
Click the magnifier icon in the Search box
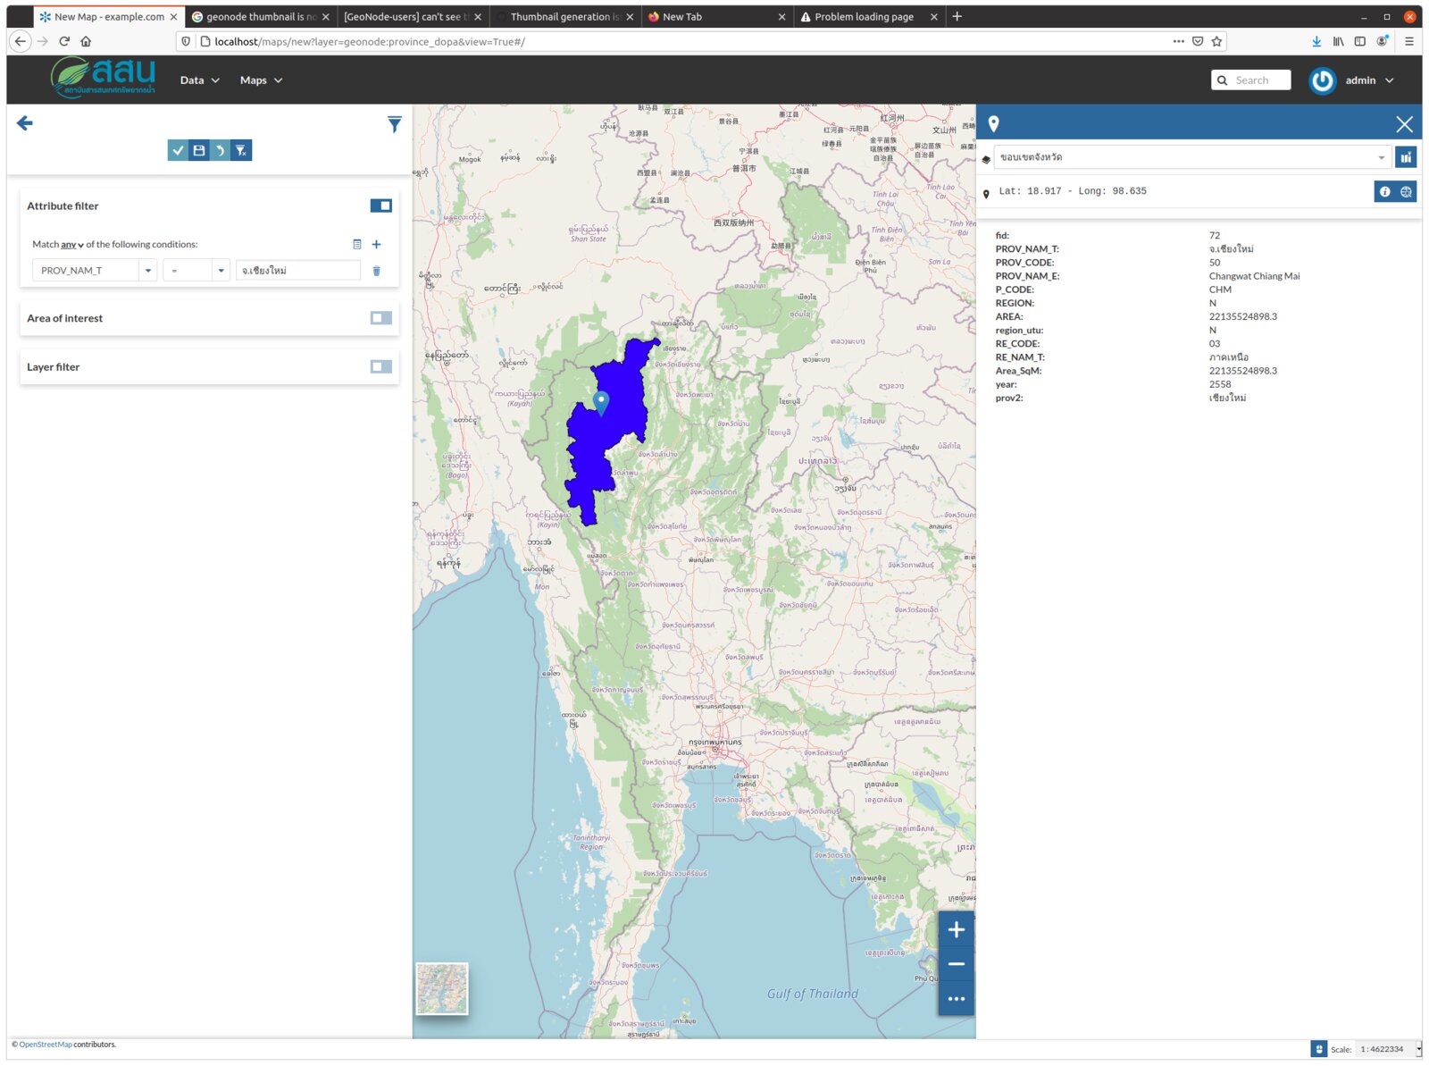click(x=1222, y=80)
